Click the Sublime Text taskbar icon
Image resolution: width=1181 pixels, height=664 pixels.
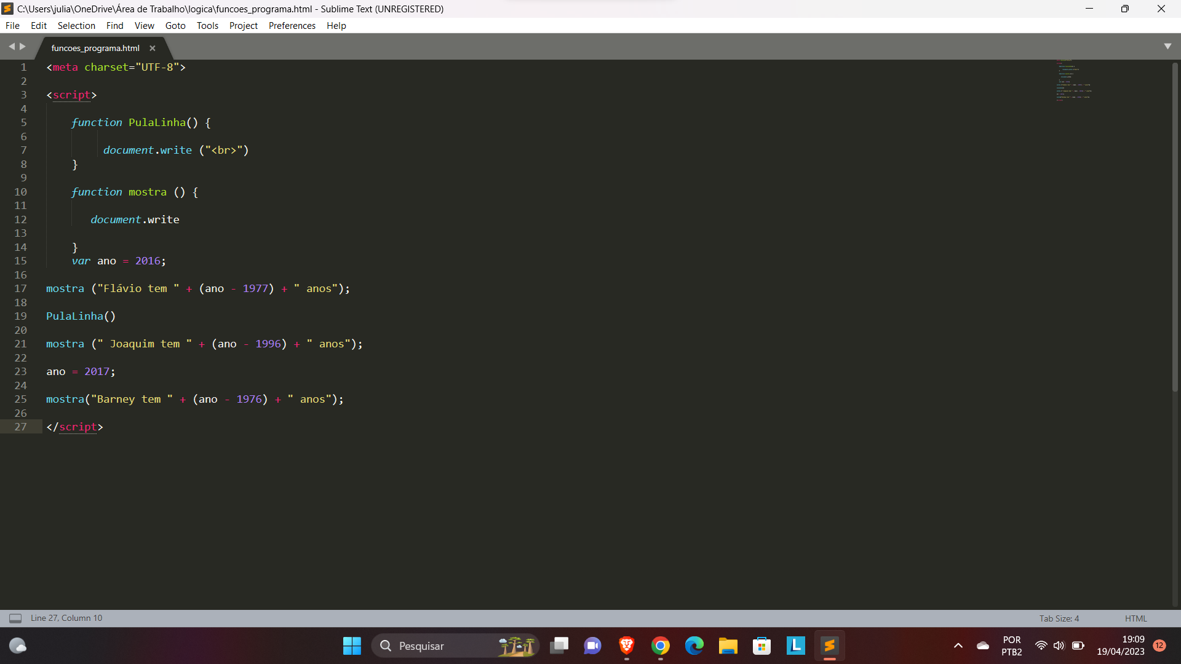point(830,646)
